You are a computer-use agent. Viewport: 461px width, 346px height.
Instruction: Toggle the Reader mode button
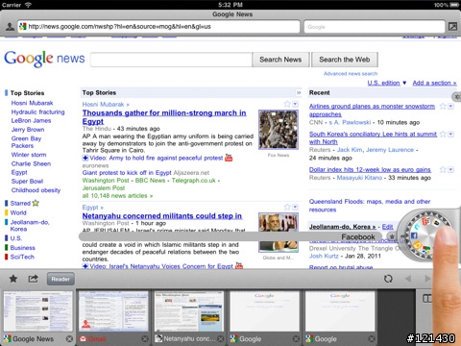point(61,279)
